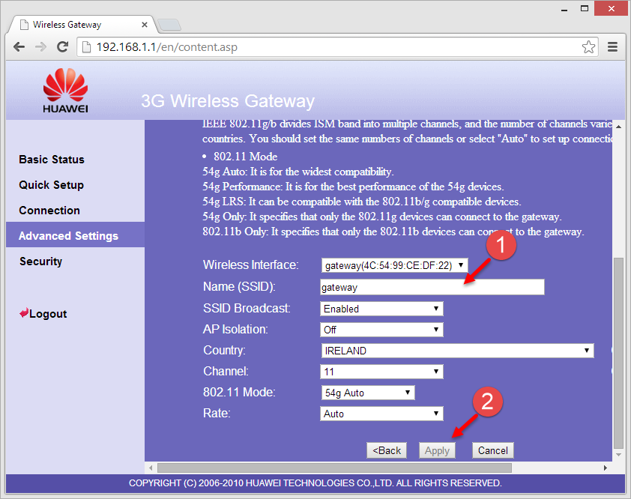Image resolution: width=631 pixels, height=499 pixels.
Task: Click the horizontal scrollbar thumb
Action: pyautogui.click(x=334, y=468)
